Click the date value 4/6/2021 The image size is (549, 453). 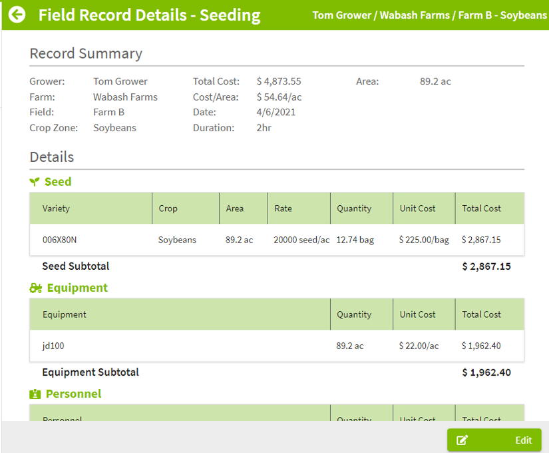click(275, 112)
